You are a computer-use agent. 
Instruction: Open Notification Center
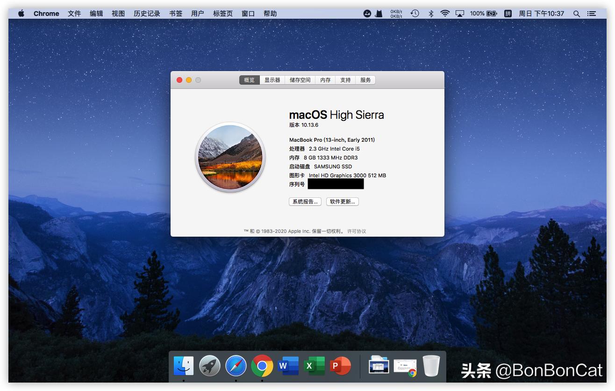tap(592, 13)
